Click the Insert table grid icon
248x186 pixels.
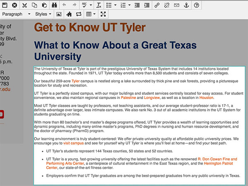click(89, 14)
